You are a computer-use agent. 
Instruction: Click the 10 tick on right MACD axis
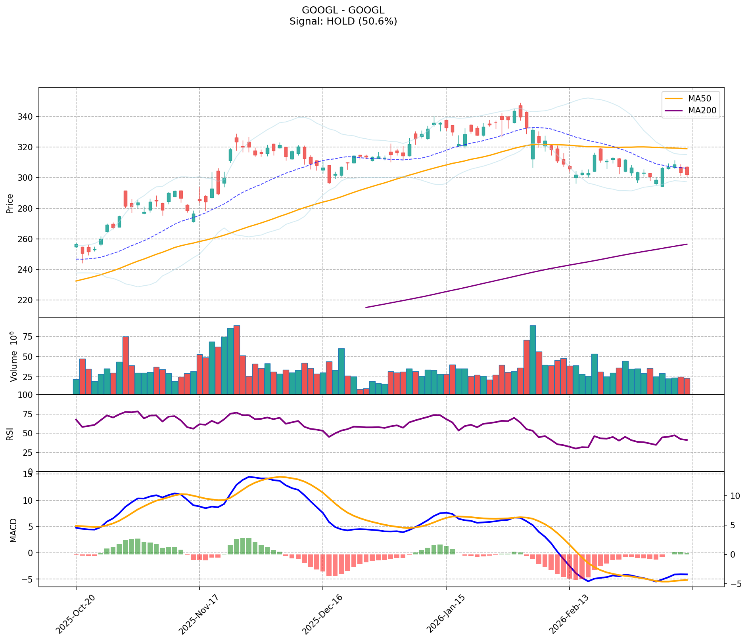[735, 496]
